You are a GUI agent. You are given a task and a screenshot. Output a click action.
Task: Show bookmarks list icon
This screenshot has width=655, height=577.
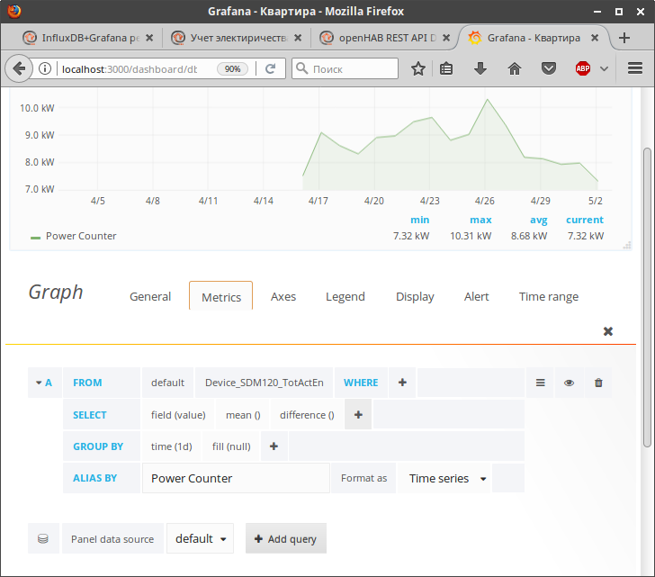446,68
